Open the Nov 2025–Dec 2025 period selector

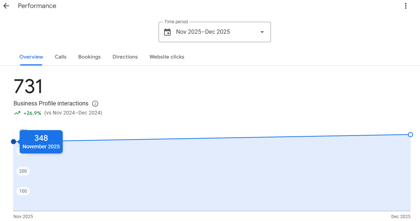(214, 32)
